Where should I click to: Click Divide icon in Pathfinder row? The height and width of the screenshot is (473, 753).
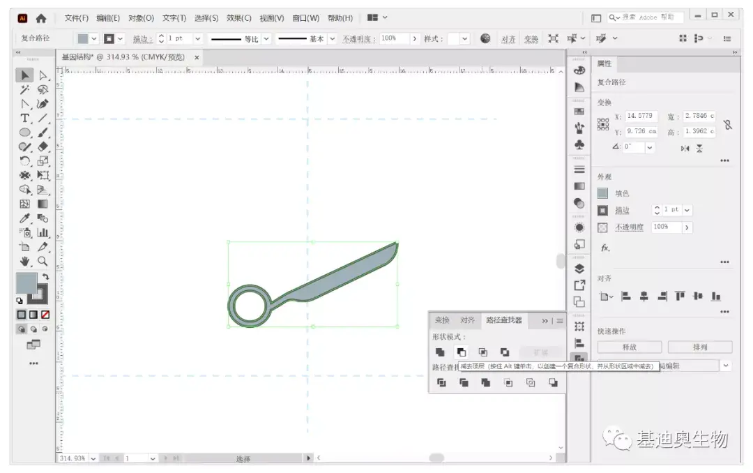pos(441,382)
